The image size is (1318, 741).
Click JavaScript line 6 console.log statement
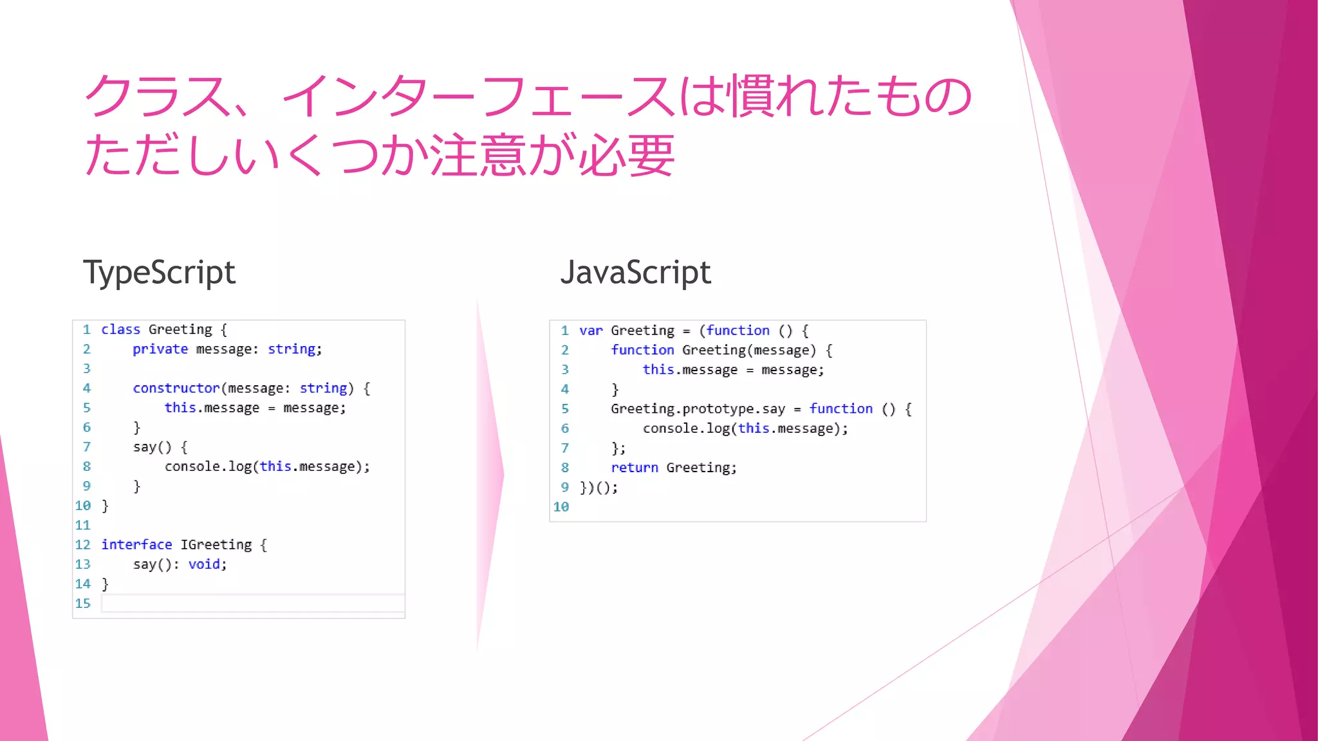pos(745,428)
